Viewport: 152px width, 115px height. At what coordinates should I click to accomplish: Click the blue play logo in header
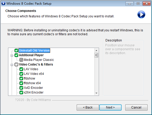[x=141, y=15]
